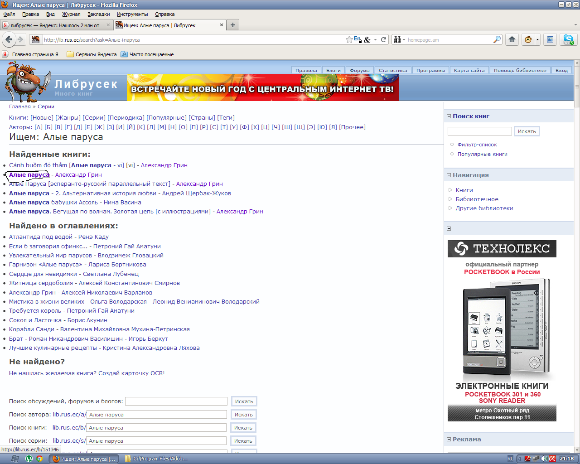Bookmark the page with the star icon
The height and width of the screenshot is (464, 580).
tap(349, 39)
